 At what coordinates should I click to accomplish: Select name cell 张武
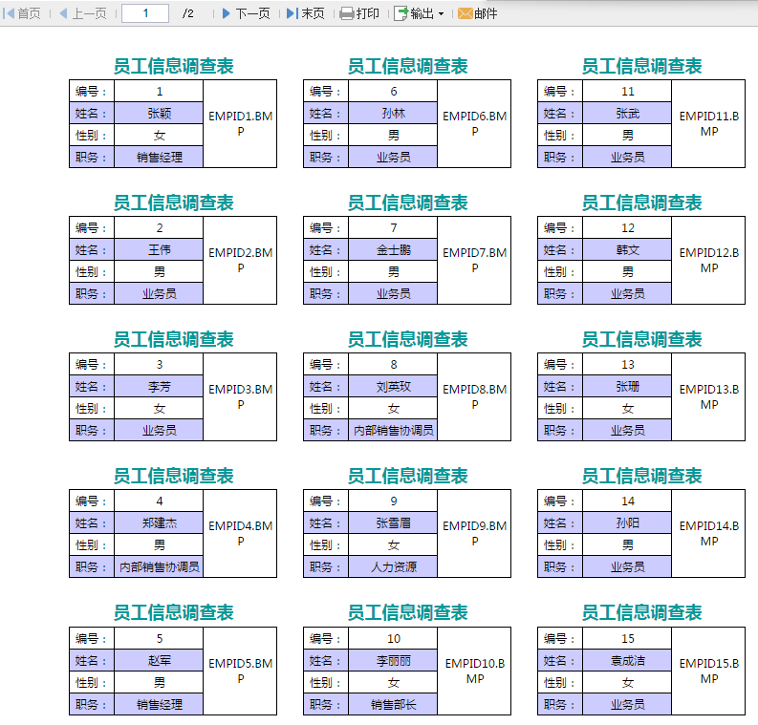point(627,113)
